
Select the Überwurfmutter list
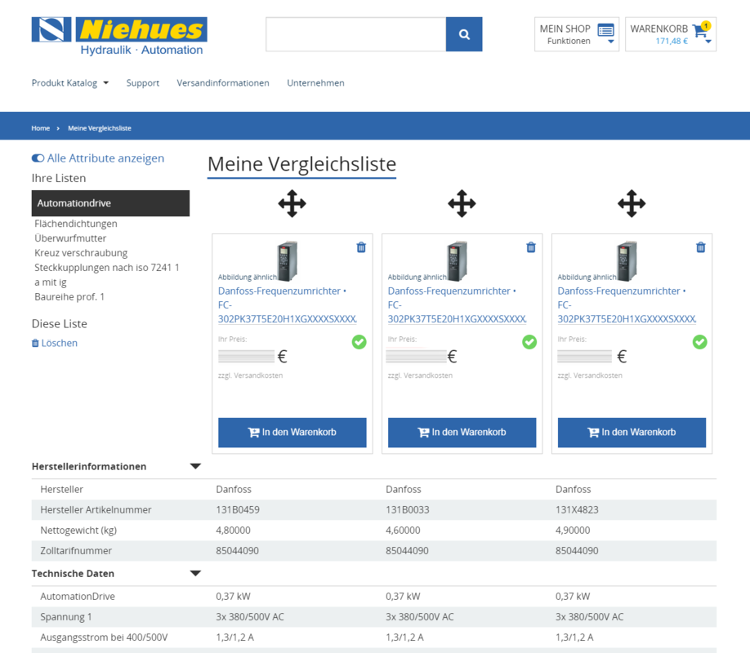point(70,238)
